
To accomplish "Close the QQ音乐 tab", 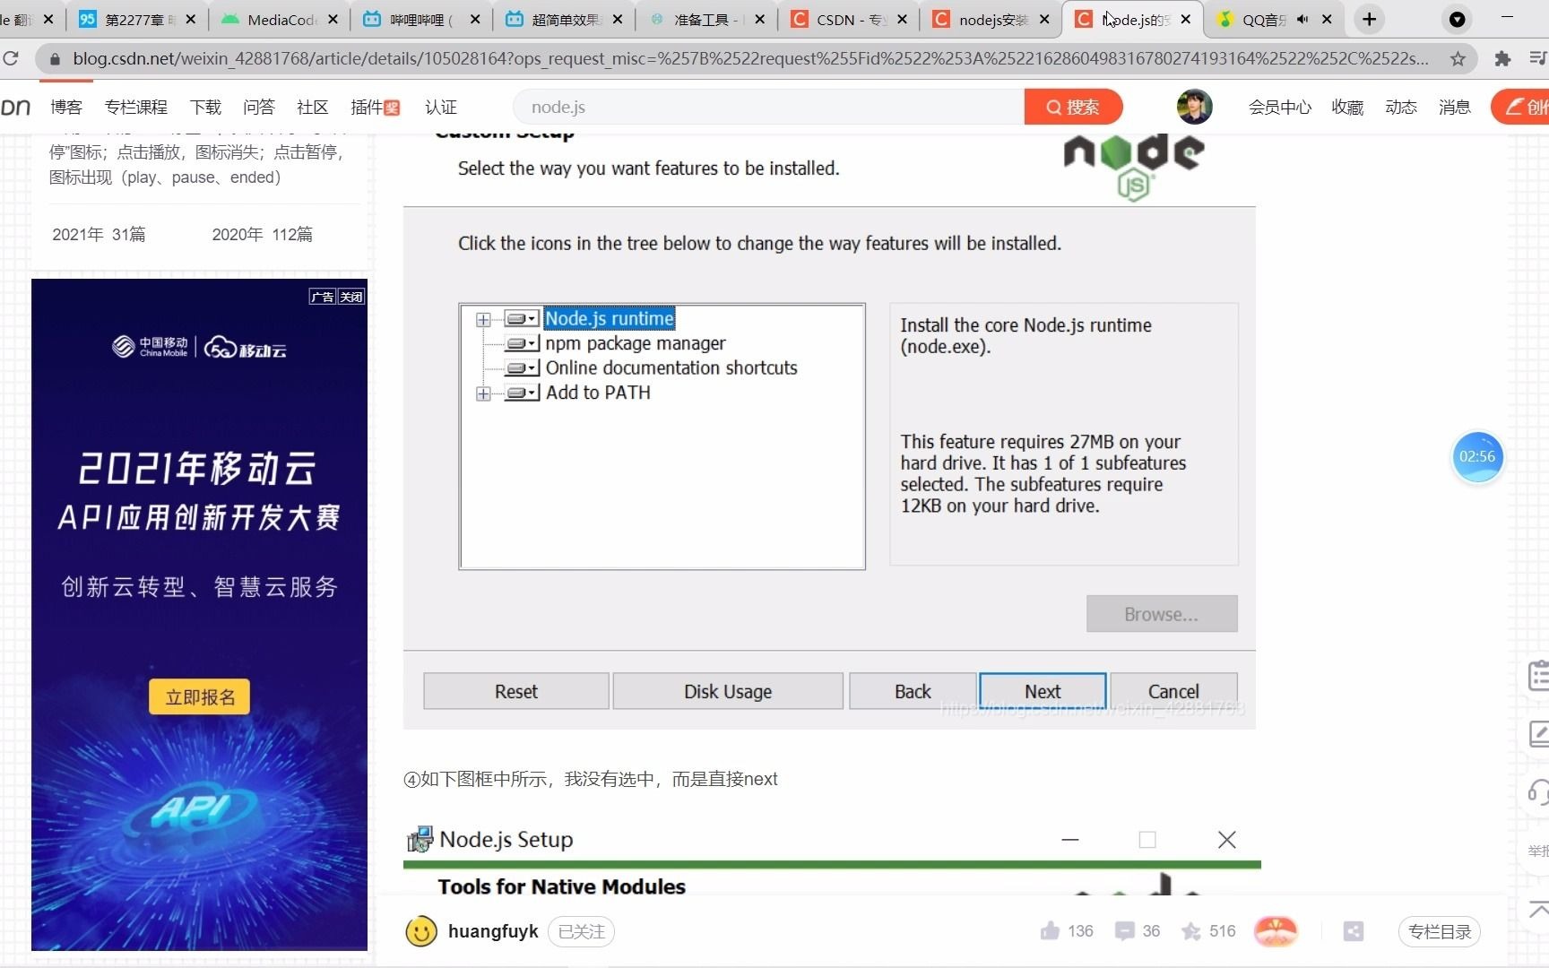I will (x=1327, y=19).
